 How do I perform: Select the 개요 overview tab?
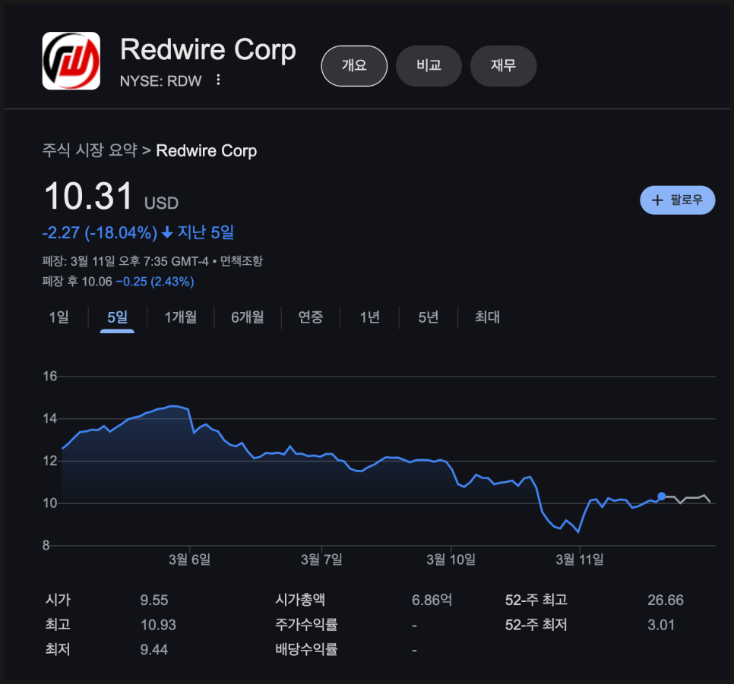(354, 65)
